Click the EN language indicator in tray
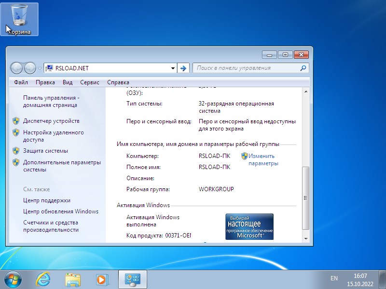 point(334,278)
